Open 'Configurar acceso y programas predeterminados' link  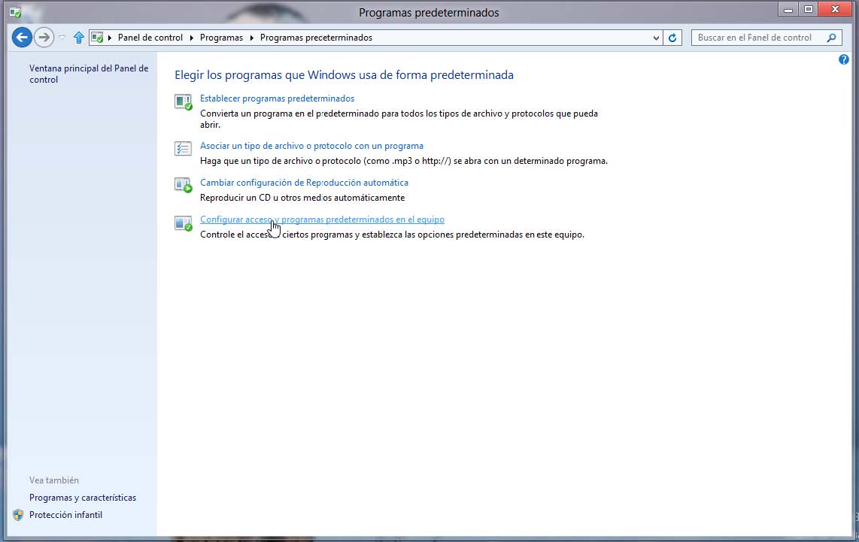(322, 219)
